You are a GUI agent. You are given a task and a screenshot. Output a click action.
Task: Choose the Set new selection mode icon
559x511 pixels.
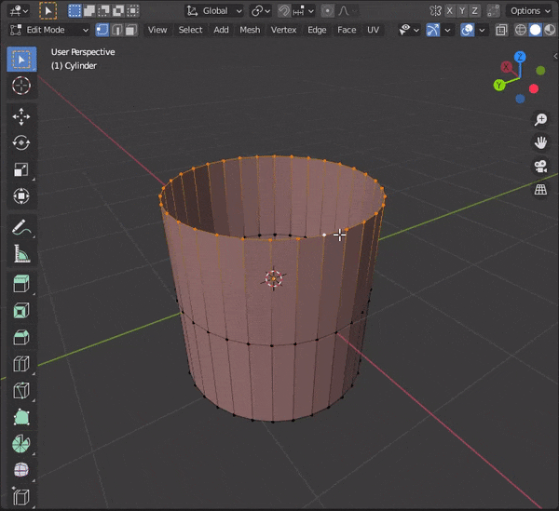(x=75, y=11)
